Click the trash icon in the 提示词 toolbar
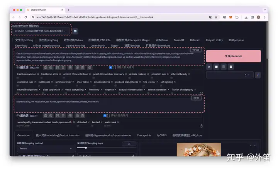The height and width of the screenshot is (169, 278). (x=83, y=67)
